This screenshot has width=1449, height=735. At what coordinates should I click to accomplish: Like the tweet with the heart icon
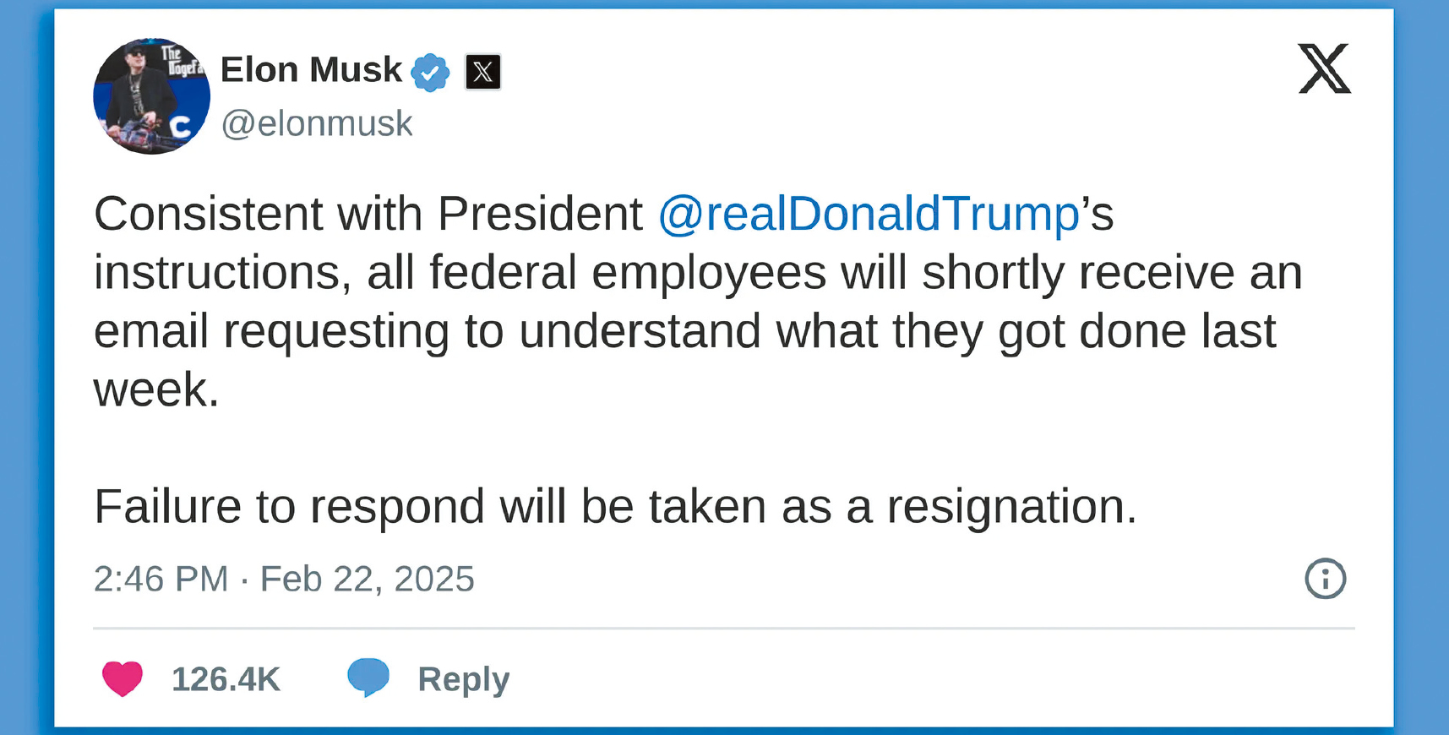(123, 678)
